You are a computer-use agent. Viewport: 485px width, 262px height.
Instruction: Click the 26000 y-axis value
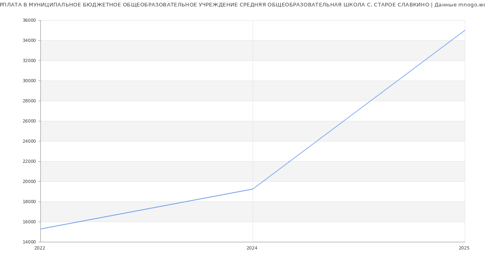[x=30, y=121]
